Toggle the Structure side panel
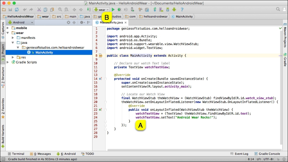 point(3,77)
